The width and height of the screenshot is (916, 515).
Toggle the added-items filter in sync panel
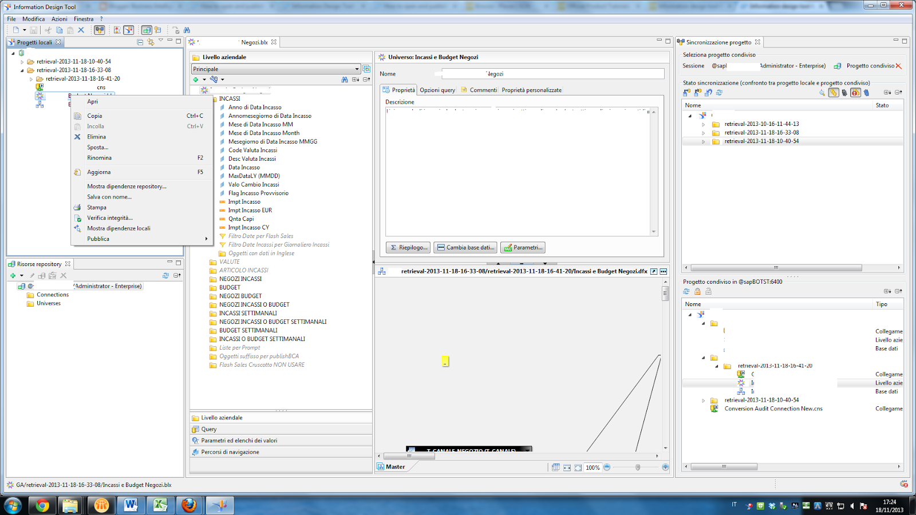pyautogui.click(x=834, y=93)
